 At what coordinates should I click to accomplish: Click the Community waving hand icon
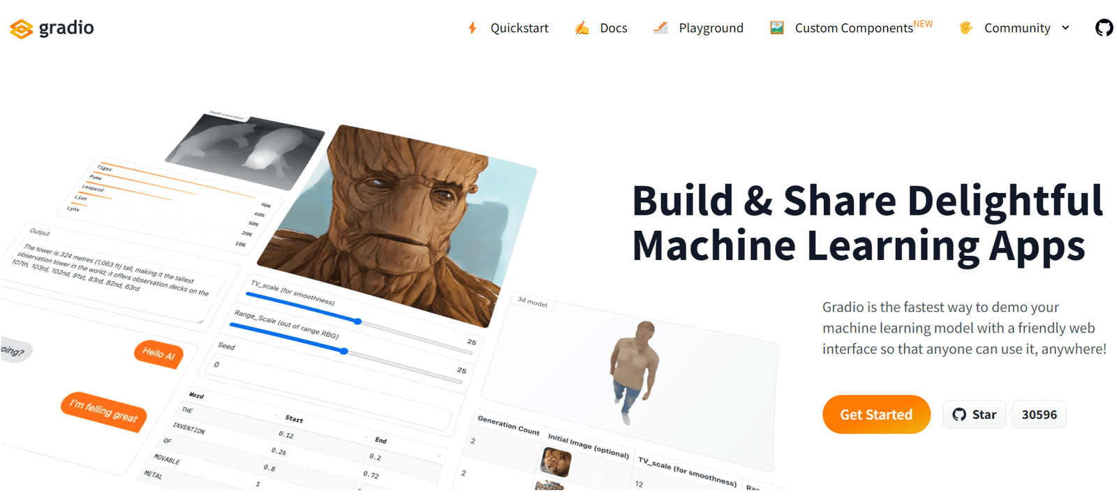966,28
